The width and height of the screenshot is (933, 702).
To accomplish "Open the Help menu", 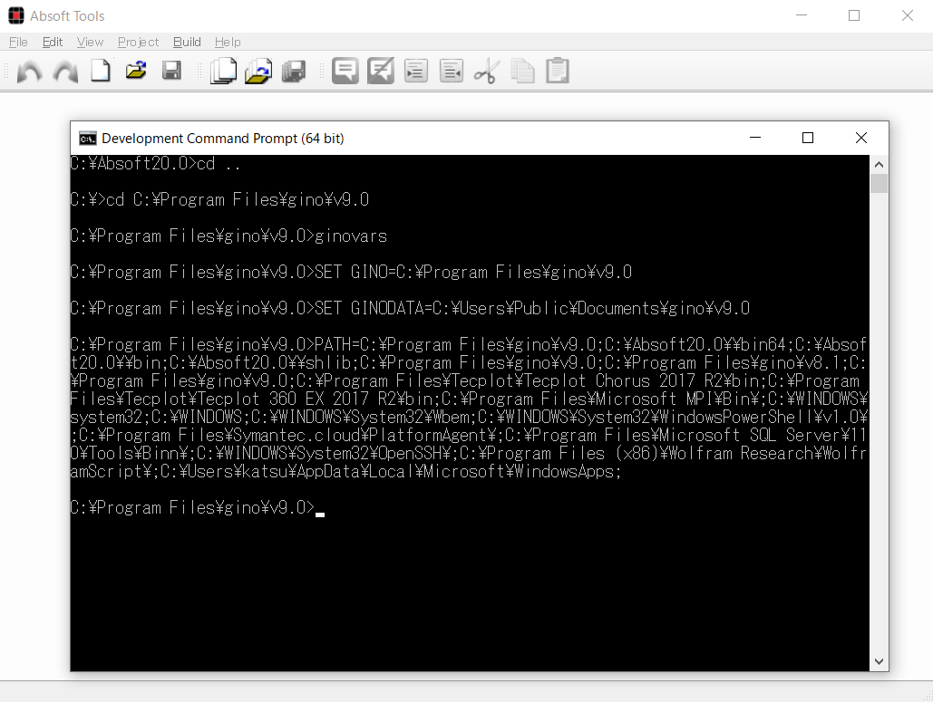I will point(228,43).
